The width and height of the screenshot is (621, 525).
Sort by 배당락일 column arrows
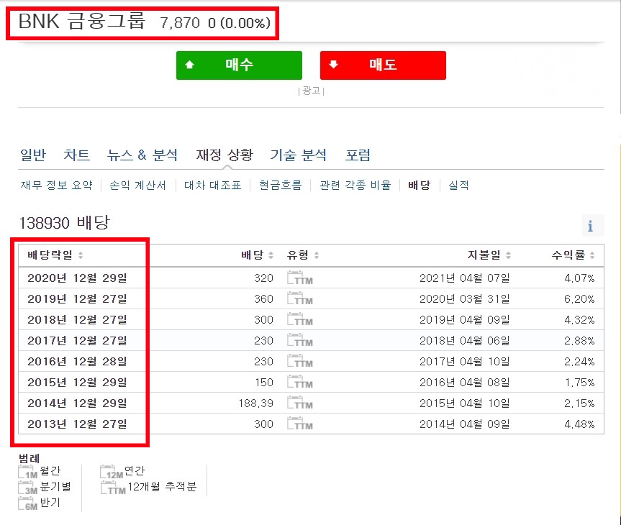[81, 255]
